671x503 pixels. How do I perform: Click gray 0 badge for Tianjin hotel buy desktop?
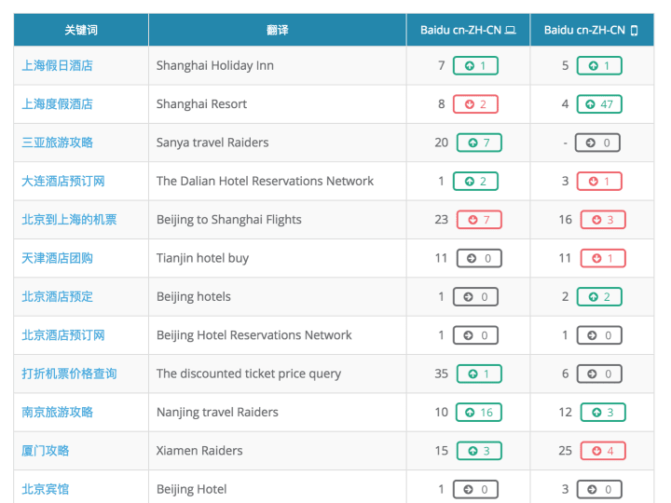[x=479, y=258]
